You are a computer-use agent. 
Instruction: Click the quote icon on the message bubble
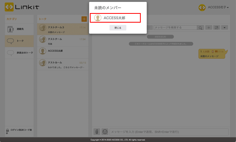click(216, 51)
